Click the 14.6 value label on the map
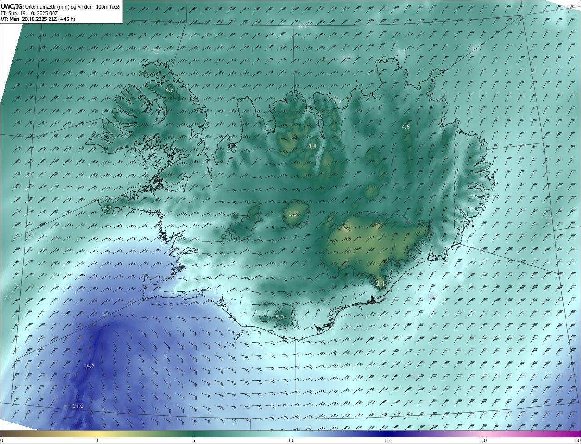Viewport: 581px width, 444px height. click(x=78, y=405)
